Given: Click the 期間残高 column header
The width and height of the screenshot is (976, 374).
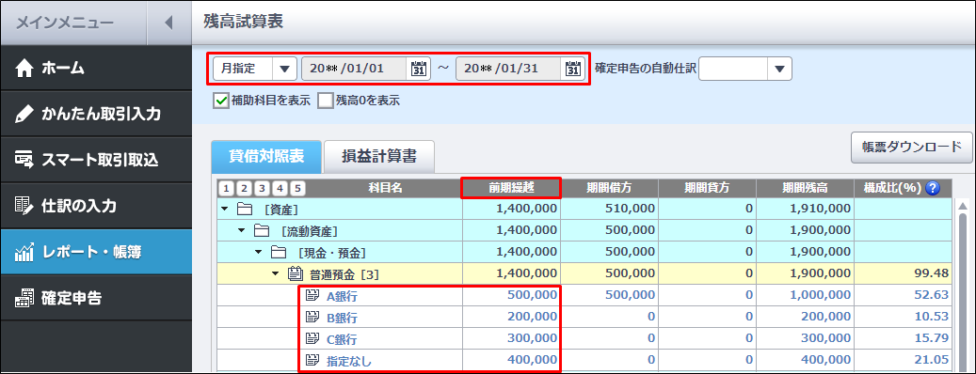Looking at the screenshot, I should tap(804, 188).
